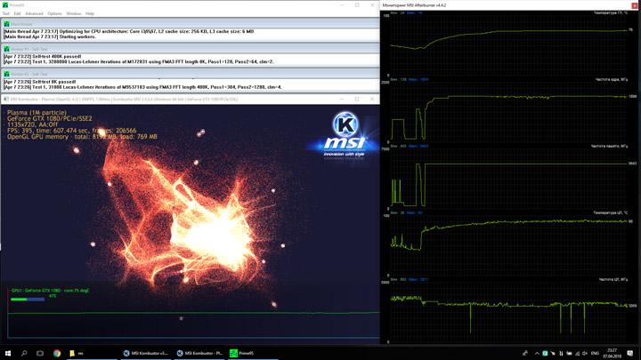Click the FPS and time overlay line in Kombustor
The width and height of the screenshot is (641, 360).
[71, 131]
